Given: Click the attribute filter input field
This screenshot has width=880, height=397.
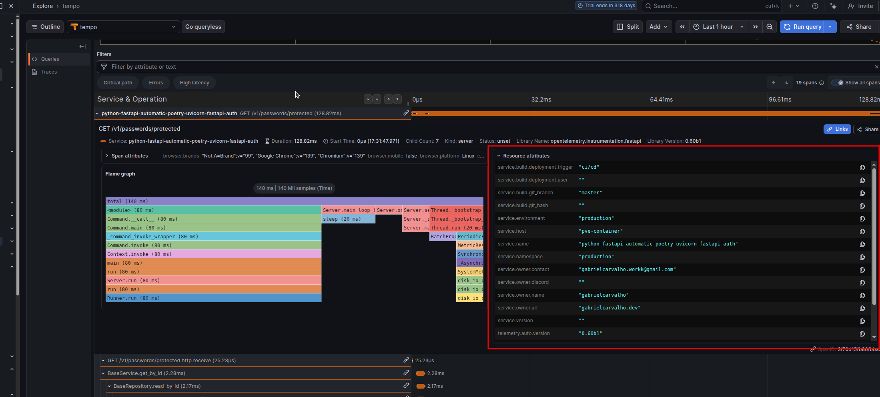Looking at the screenshot, I should [280, 67].
